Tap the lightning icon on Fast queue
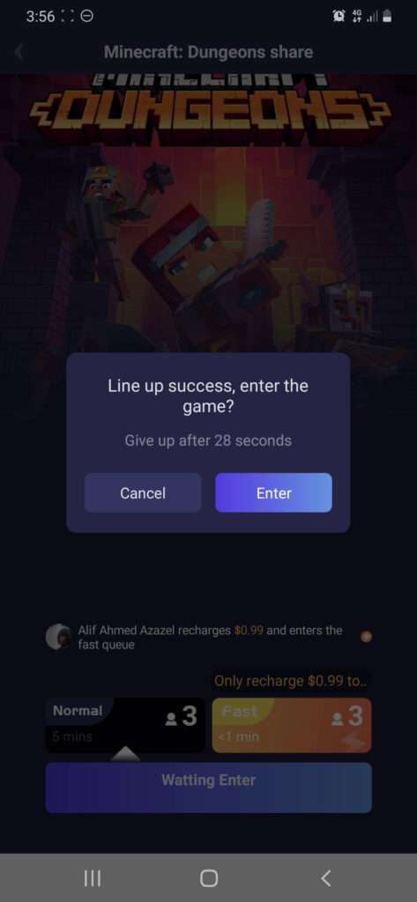 coord(351,741)
